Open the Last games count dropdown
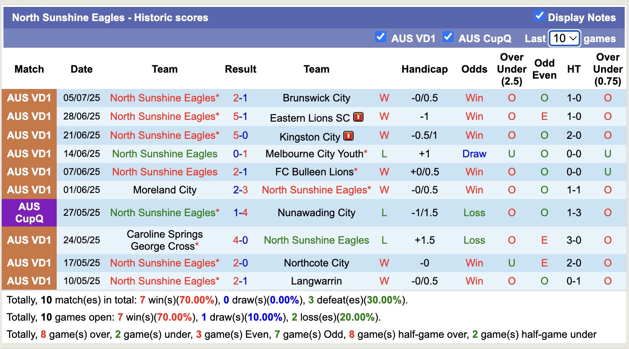The height and width of the screenshot is (349, 629). pos(564,38)
